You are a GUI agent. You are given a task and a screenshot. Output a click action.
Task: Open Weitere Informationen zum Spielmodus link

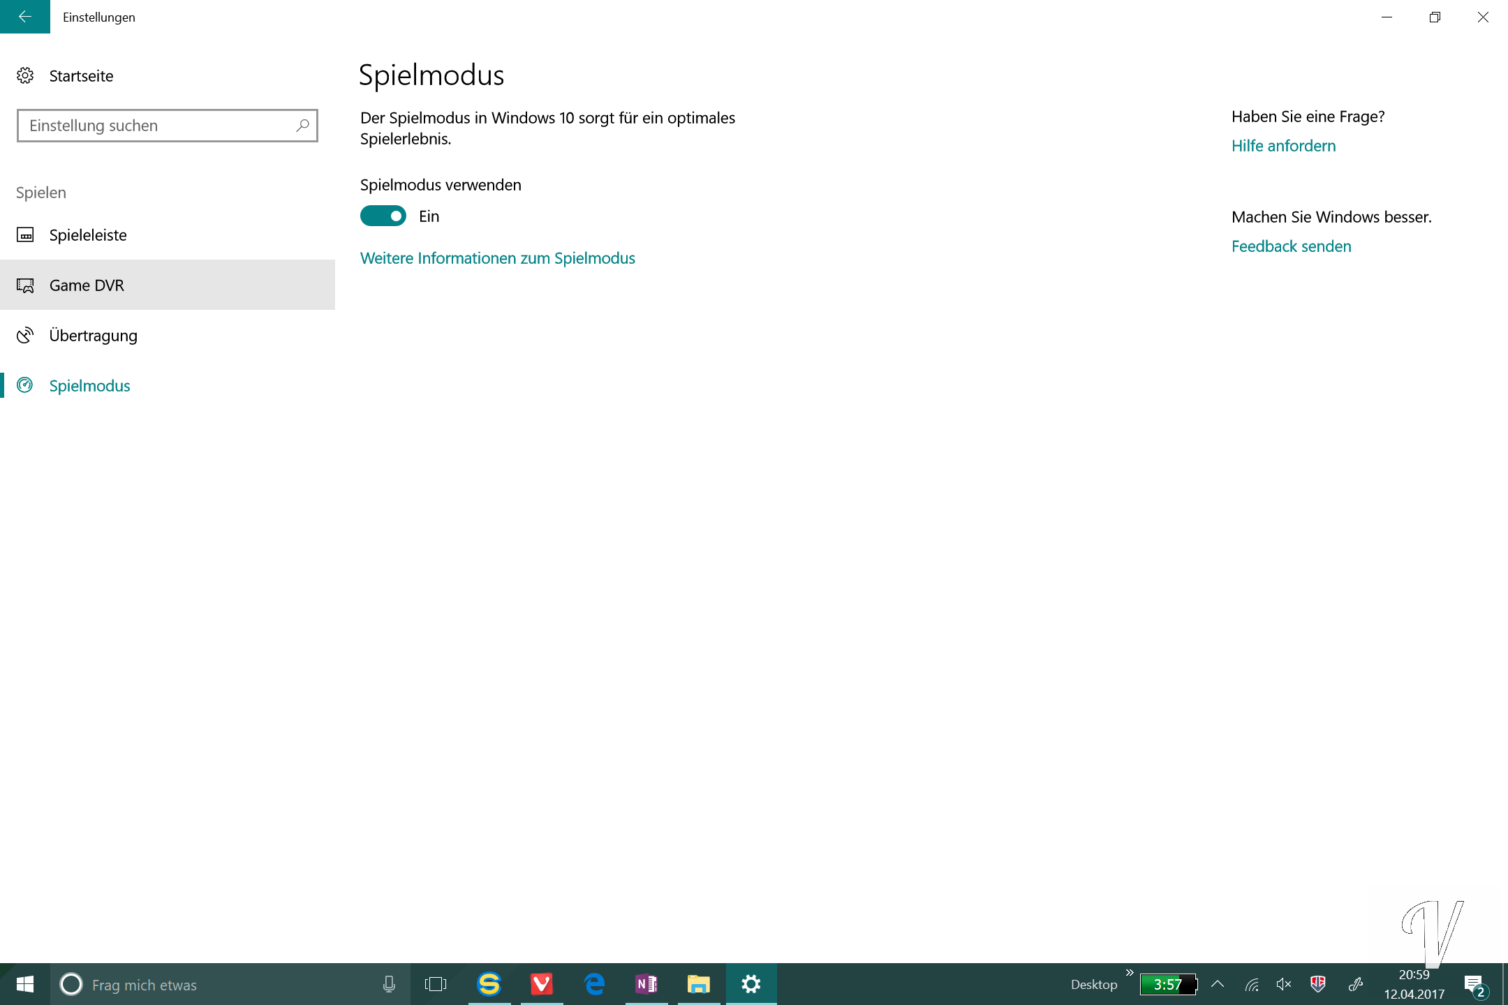(497, 258)
